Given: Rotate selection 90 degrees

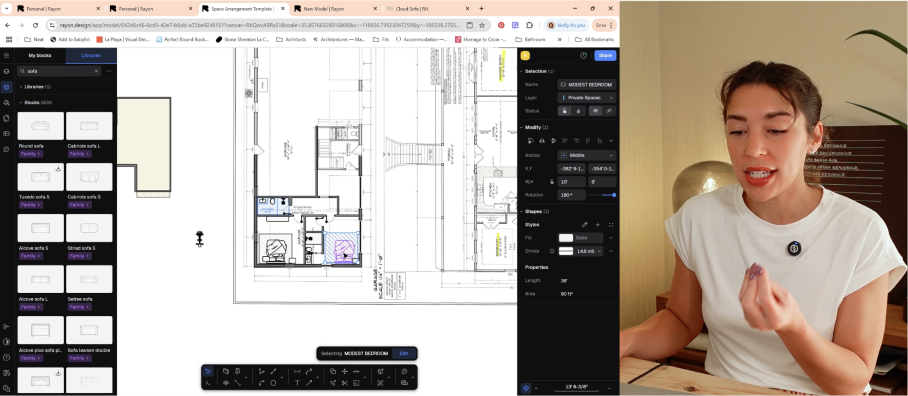Looking at the screenshot, I should pyautogui.click(x=530, y=141).
